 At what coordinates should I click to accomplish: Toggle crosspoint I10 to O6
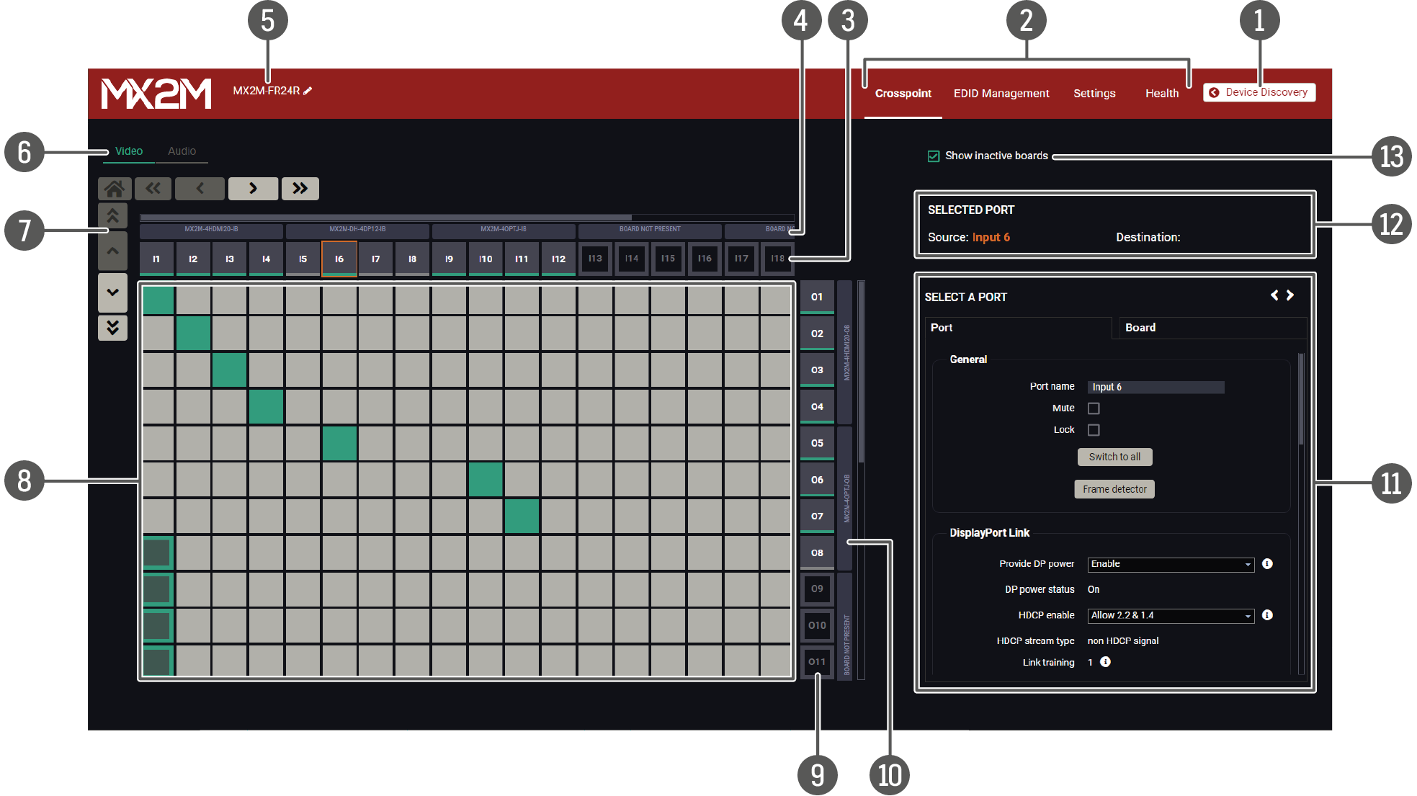(x=486, y=480)
